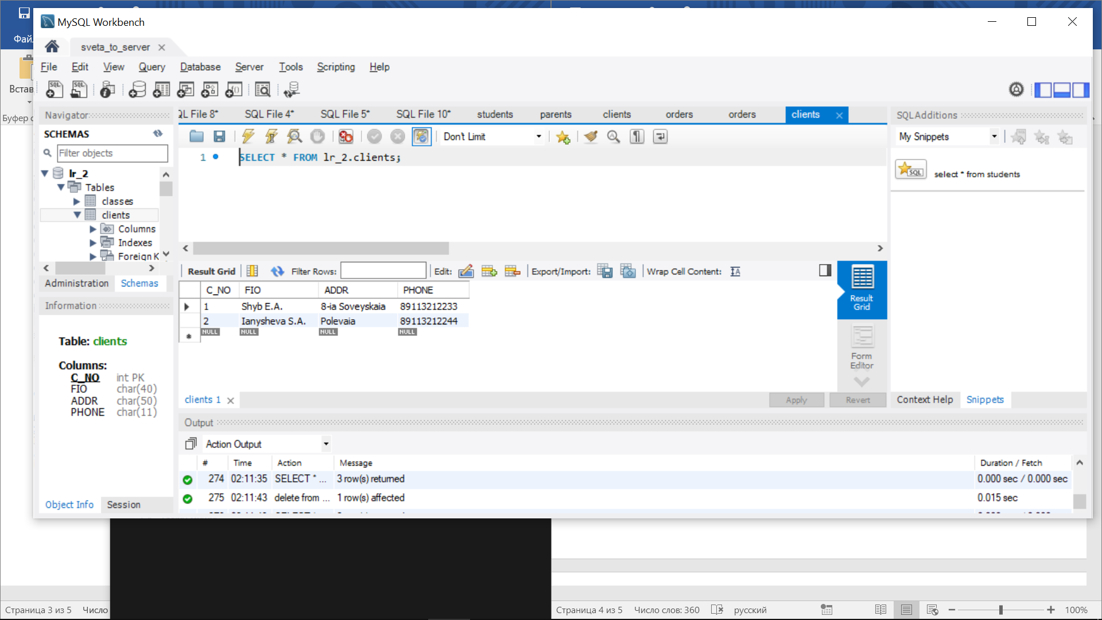Screen dimensions: 1102x620
Task: Switch to the Administration tab
Action: point(76,284)
